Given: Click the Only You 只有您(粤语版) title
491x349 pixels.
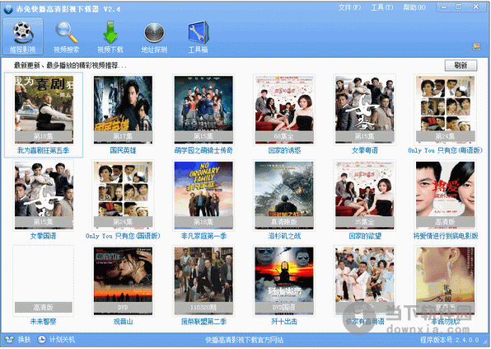Looking at the screenshot, I should point(445,150).
